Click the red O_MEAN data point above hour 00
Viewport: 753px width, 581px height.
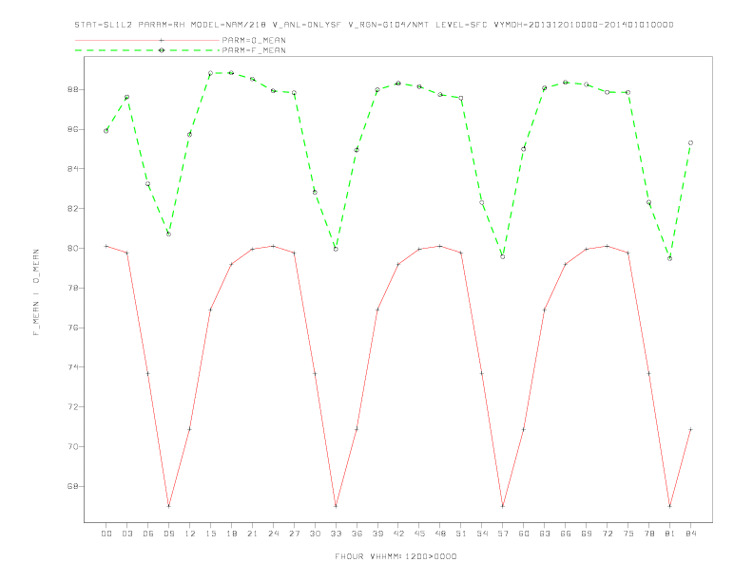[106, 246]
